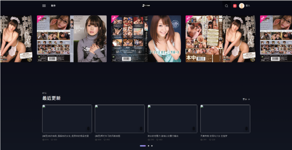Switch to the third pagination dot
The height and width of the screenshot is (150, 292).
click(152, 146)
